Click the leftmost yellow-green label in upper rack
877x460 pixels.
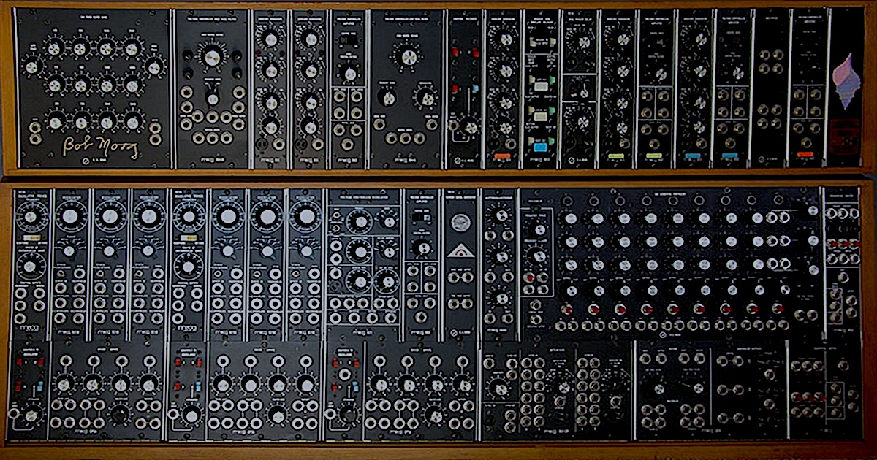click(616, 156)
